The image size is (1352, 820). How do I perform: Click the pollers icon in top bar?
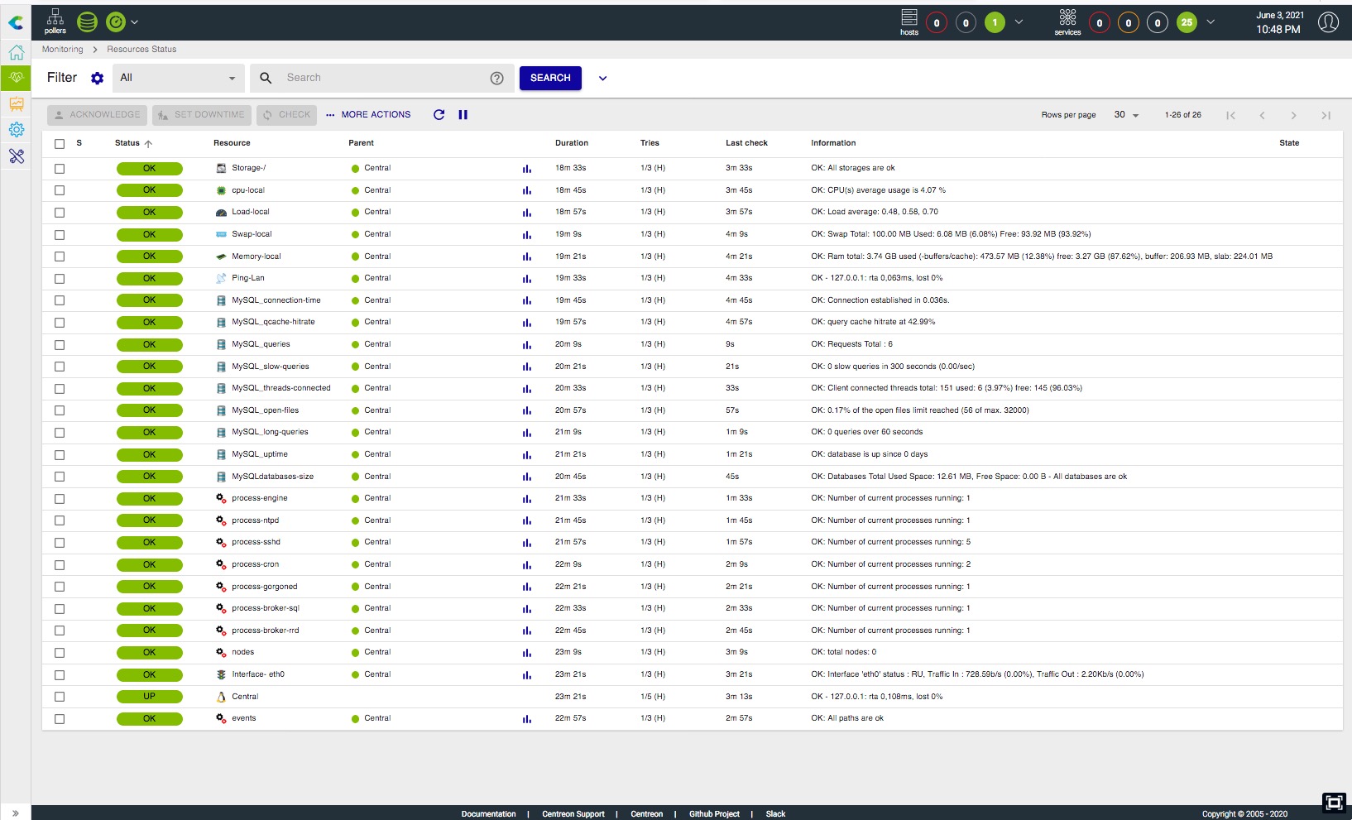[x=55, y=22]
